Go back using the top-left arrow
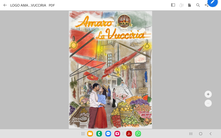 click(x=5, y=5)
